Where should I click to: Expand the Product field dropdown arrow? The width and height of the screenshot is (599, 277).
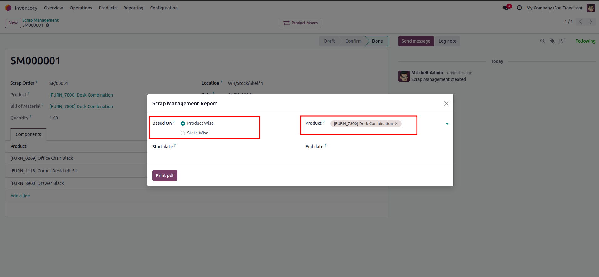pos(447,124)
